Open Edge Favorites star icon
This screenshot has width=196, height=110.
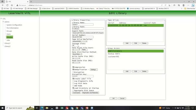pyautogui.click(x=174, y=5)
